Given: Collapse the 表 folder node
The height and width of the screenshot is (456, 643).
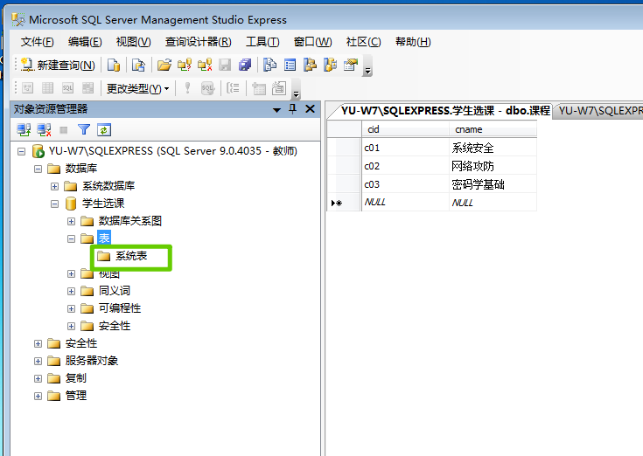Looking at the screenshot, I should [72, 238].
